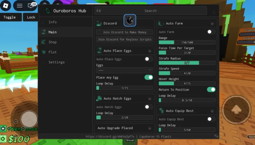The width and height of the screenshot is (255, 145).
Task: Open the Roblox logo menu
Action: (x=6, y=6)
